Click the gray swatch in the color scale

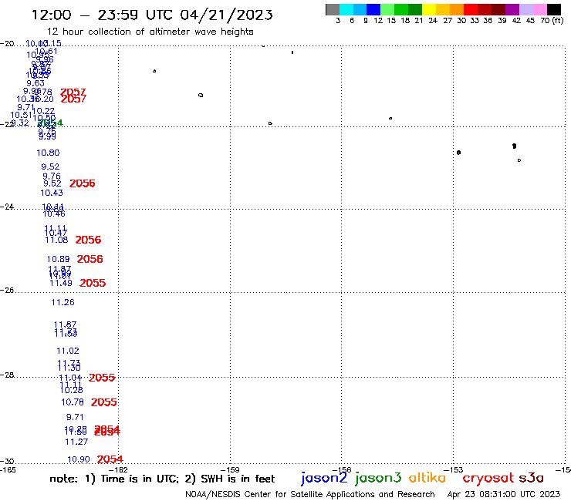coord(333,9)
